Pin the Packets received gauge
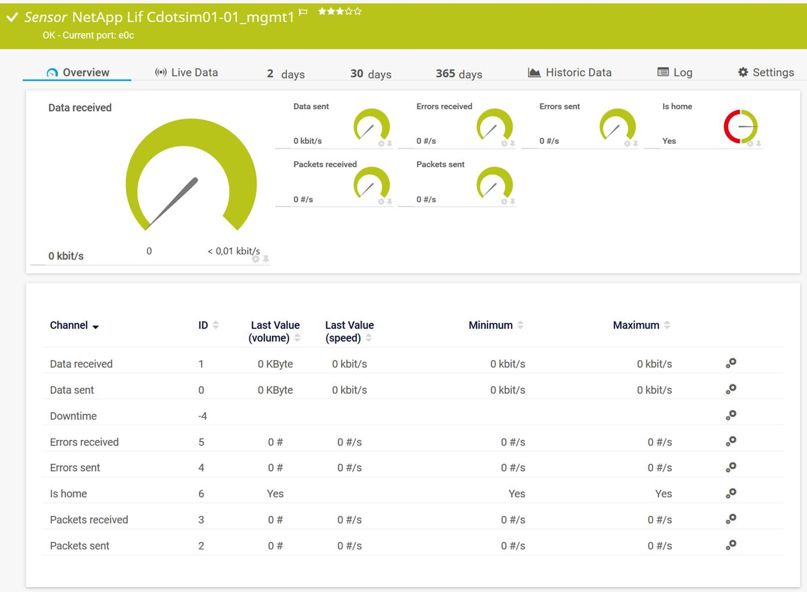Viewport: 807px width, 592px height. [389, 202]
